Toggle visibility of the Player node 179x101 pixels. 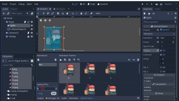pyautogui.click(x=32, y=22)
